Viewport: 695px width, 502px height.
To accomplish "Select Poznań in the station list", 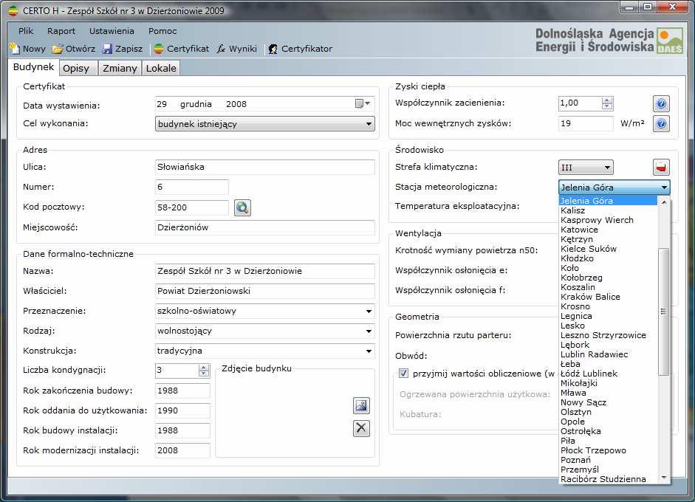I will 609,460.
